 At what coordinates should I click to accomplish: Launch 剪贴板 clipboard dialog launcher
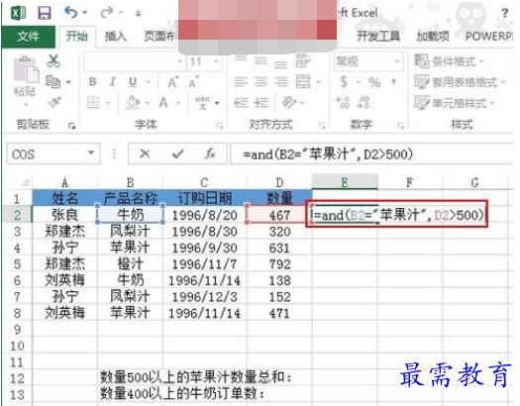coord(72,126)
